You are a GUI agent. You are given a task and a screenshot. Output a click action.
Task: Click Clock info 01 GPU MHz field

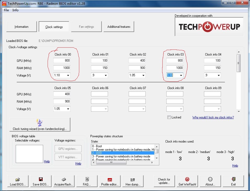99,61
